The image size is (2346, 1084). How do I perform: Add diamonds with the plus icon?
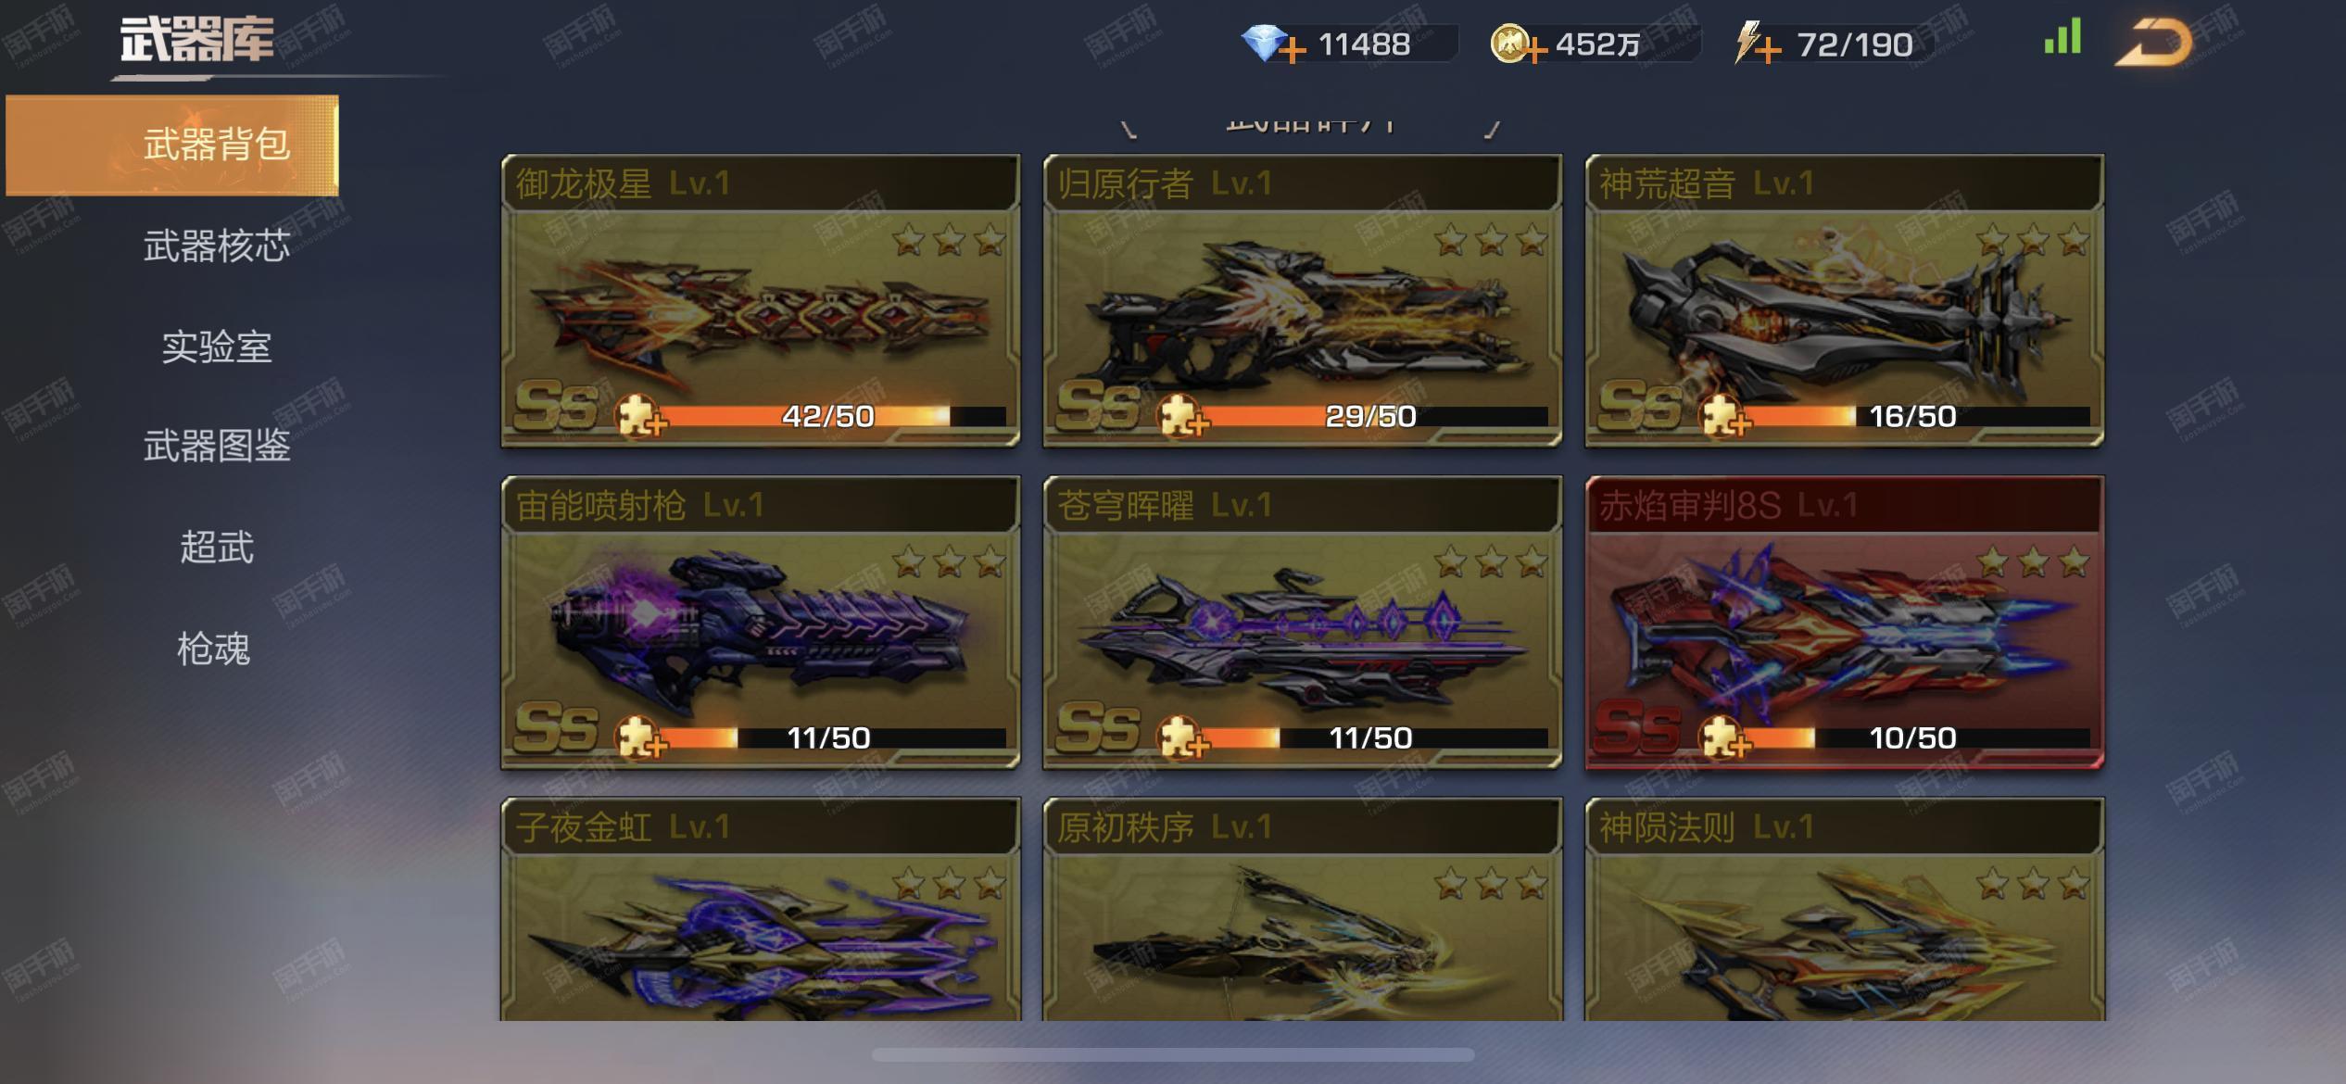pyautogui.click(x=1292, y=48)
